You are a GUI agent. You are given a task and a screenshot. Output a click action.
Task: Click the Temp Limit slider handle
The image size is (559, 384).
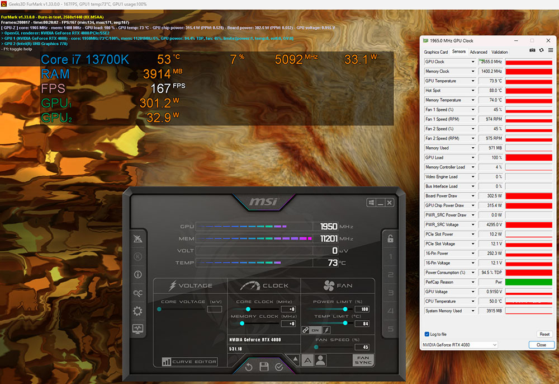point(345,323)
